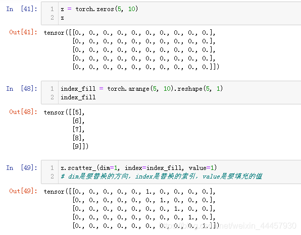Click the index_fill = torch.arange code line
301x235 pixels.
coord(142,89)
